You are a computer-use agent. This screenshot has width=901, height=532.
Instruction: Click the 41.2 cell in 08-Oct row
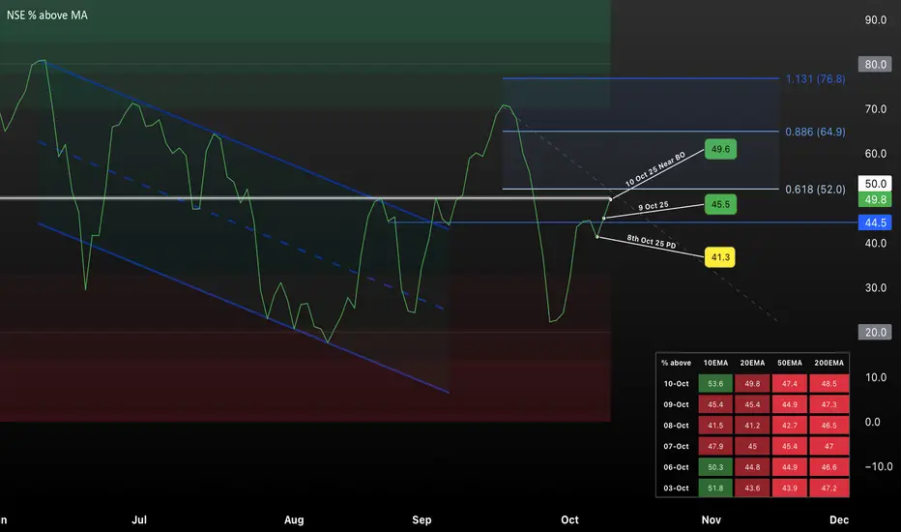752,426
